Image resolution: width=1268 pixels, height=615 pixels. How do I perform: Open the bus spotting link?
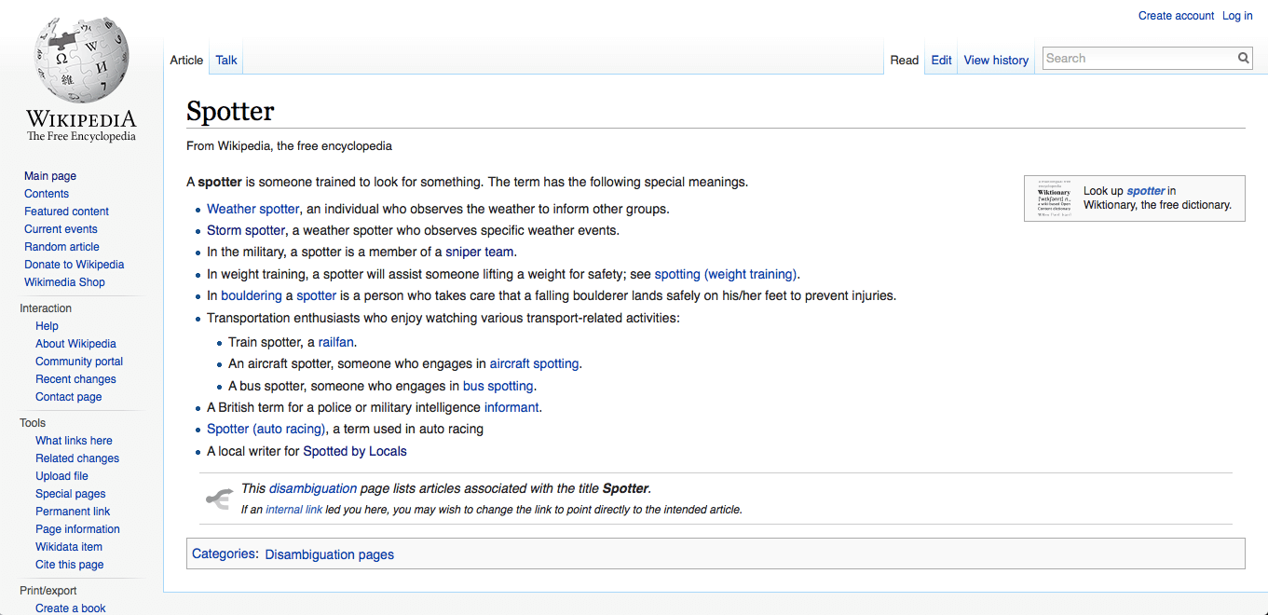click(x=498, y=386)
